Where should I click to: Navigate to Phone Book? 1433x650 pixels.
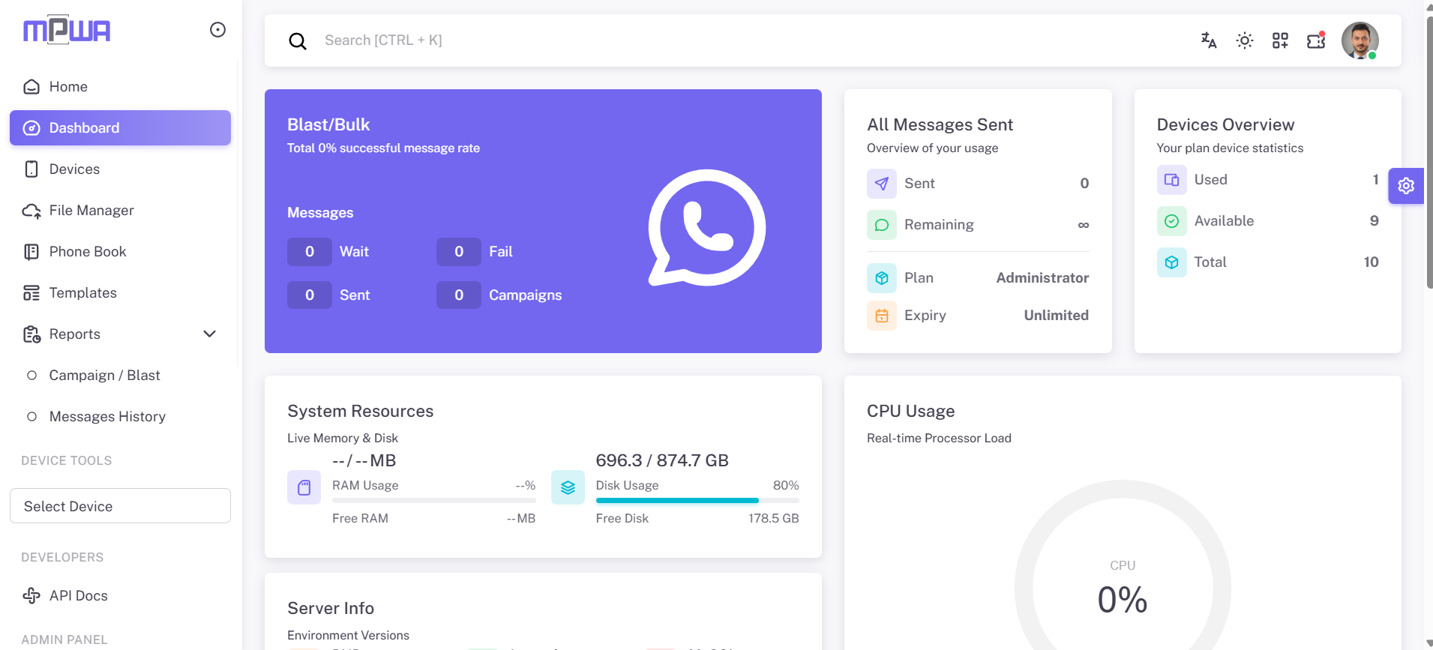click(x=88, y=252)
